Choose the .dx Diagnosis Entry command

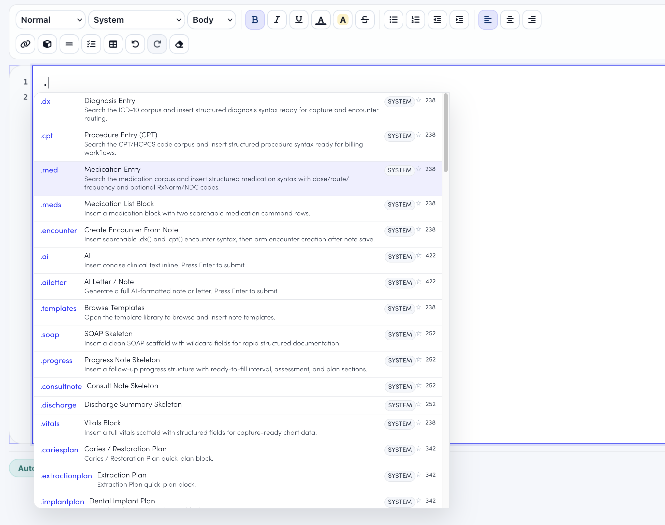(x=238, y=110)
